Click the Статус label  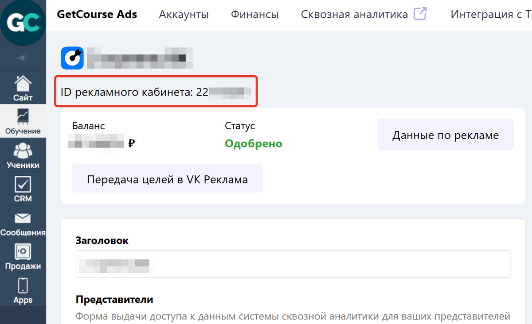[240, 126]
